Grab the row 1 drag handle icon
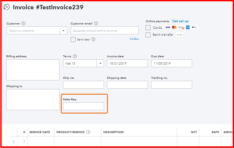This screenshot has width=234, height=148. pos(14,142)
